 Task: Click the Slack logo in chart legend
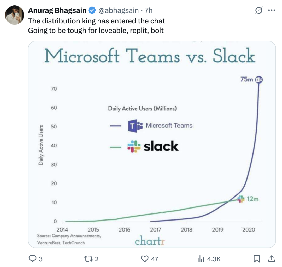point(134,146)
